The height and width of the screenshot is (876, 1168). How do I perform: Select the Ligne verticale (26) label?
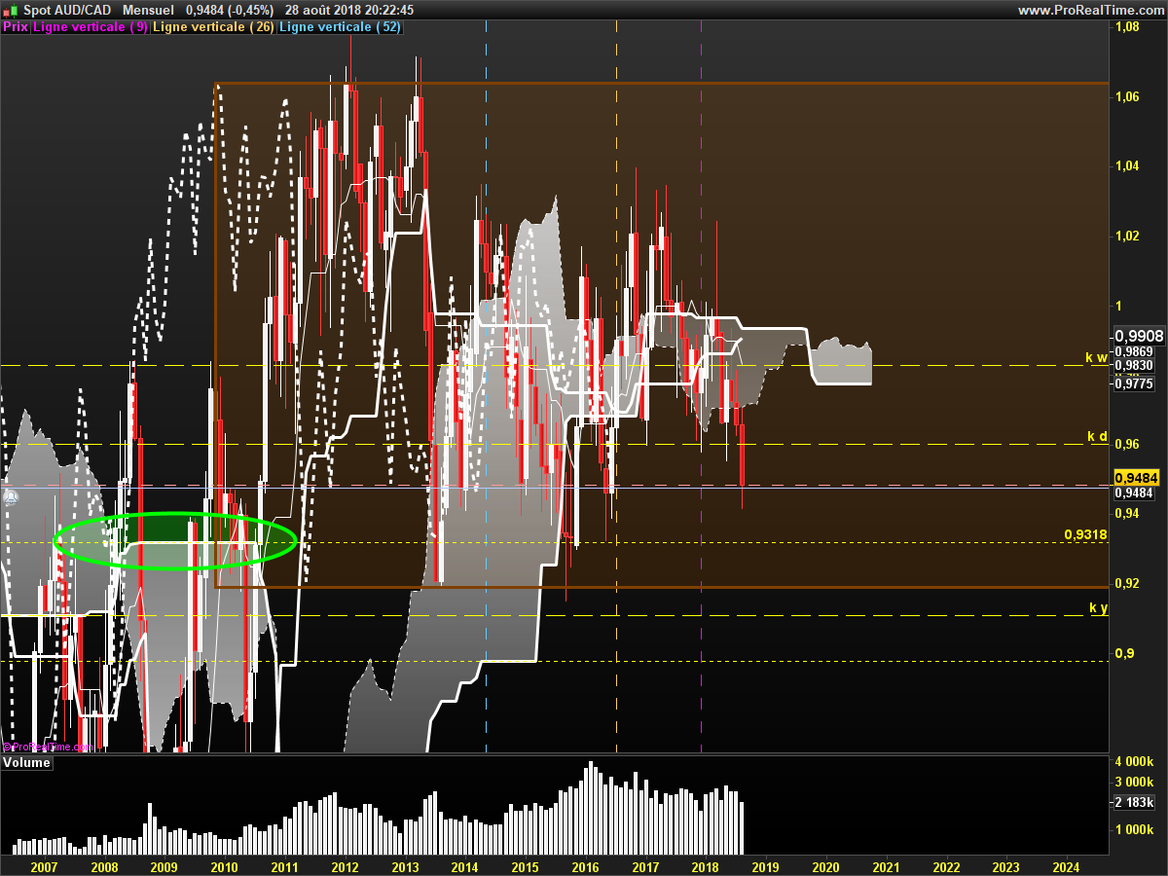coord(215,27)
